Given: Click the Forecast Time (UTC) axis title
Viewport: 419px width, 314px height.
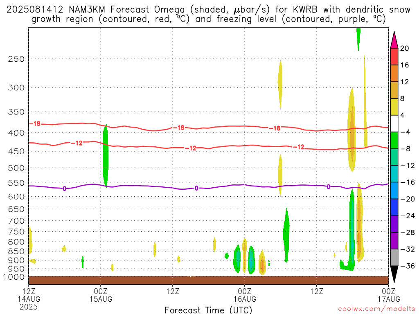Looking at the screenshot, I should click(x=208, y=310).
